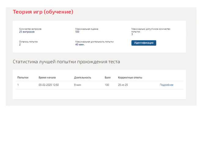
Task: Click the Корректные ответы column header
Action: 130,78
